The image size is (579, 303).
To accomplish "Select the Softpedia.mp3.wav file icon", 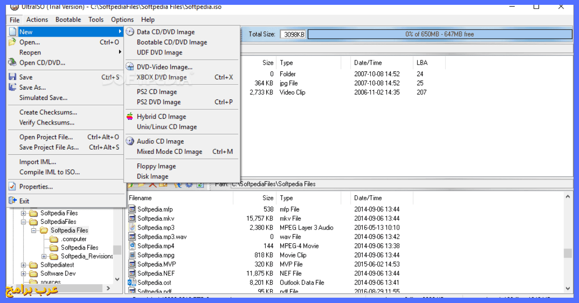I will click(132, 236).
